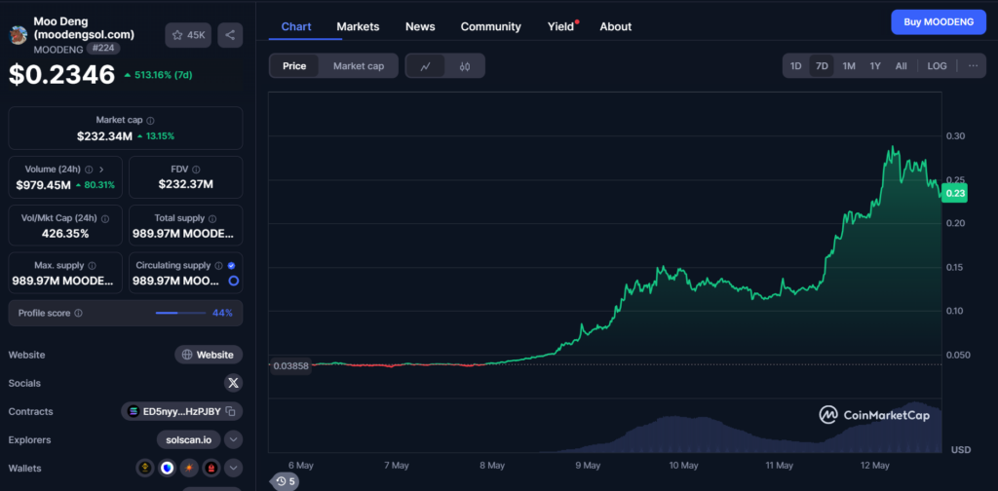The height and width of the screenshot is (491, 998).
Task: Click the #224 rank badge
Action: (x=103, y=49)
